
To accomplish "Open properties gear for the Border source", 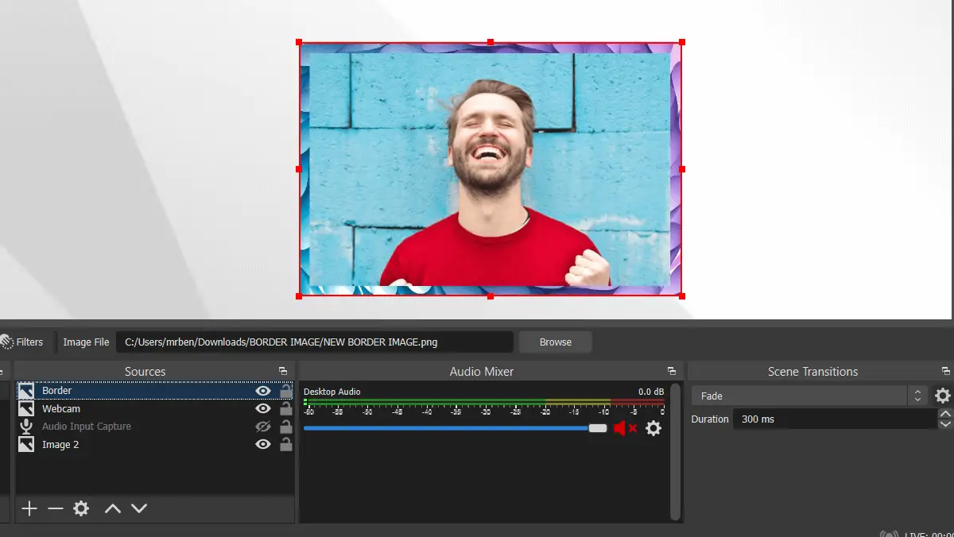I will tap(81, 508).
